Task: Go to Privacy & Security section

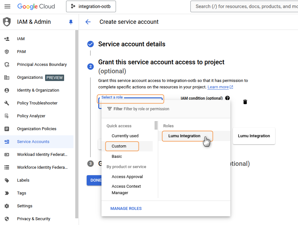Action: [34, 219]
